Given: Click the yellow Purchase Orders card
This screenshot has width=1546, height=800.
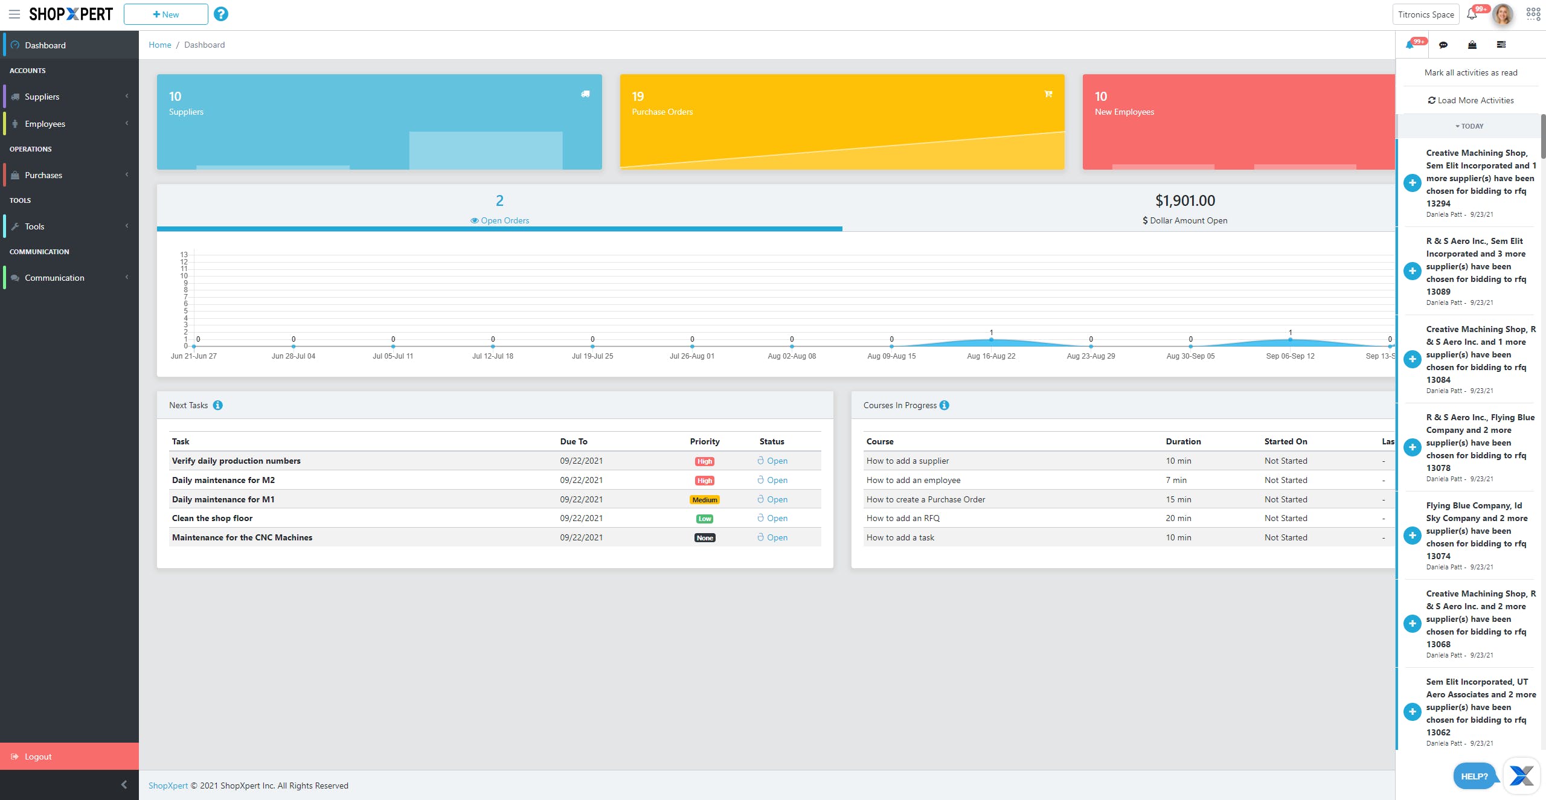Looking at the screenshot, I should point(842,121).
